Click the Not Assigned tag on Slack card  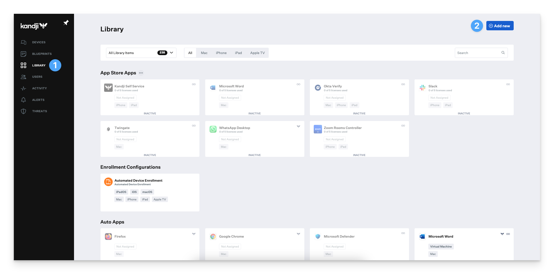click(439, 98)
